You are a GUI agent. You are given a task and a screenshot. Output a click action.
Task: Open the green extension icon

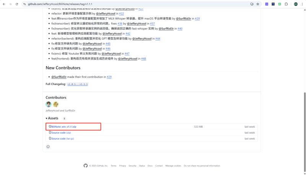[280, 4]
